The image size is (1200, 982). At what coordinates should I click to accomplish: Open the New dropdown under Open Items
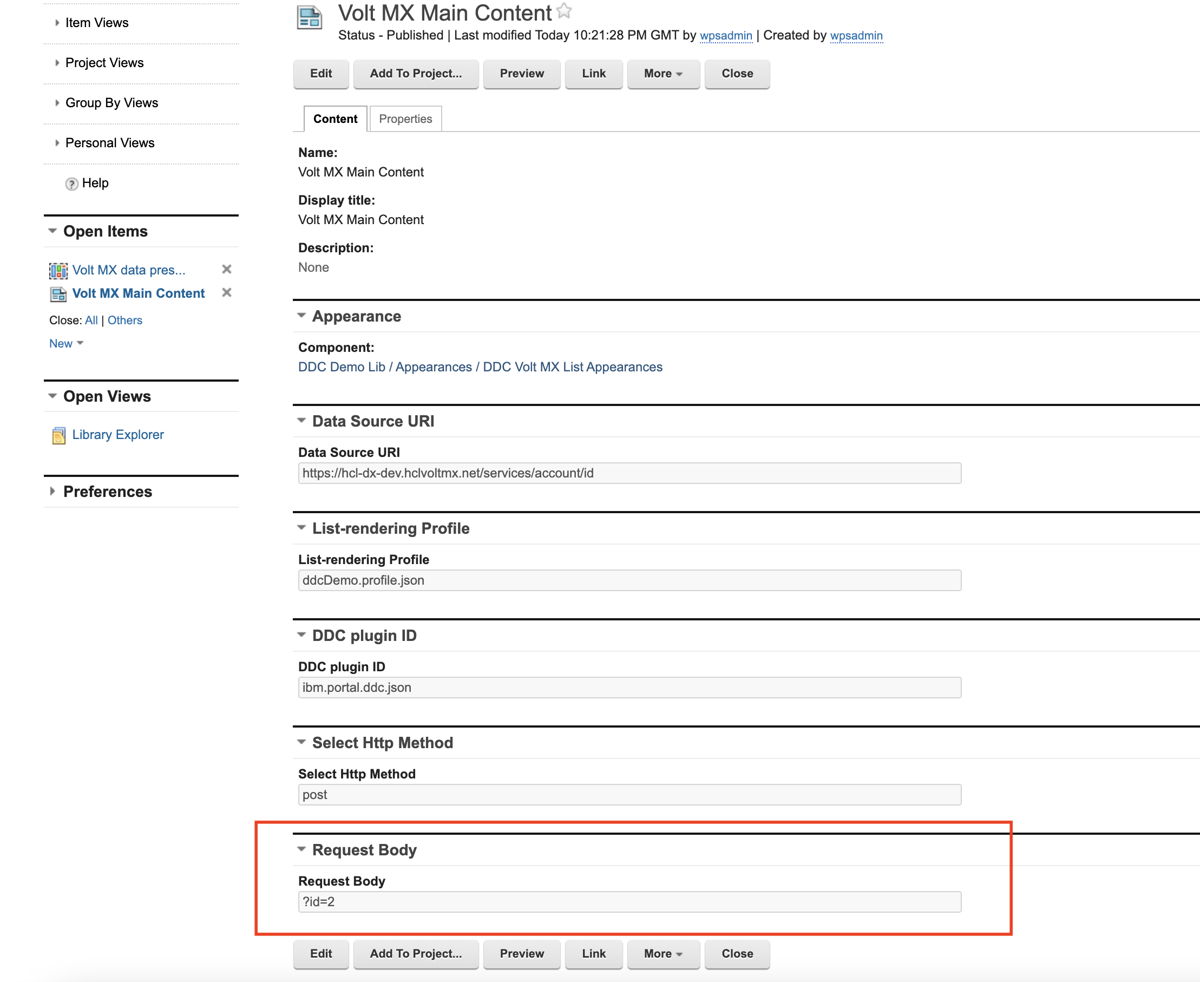click(65, 343)
